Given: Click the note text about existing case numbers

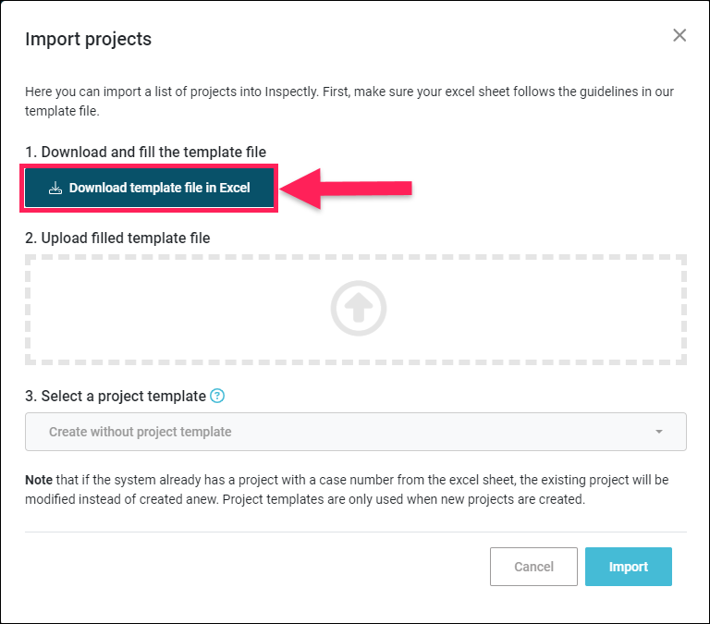Looking at the screenshot, I should point(347,490).
